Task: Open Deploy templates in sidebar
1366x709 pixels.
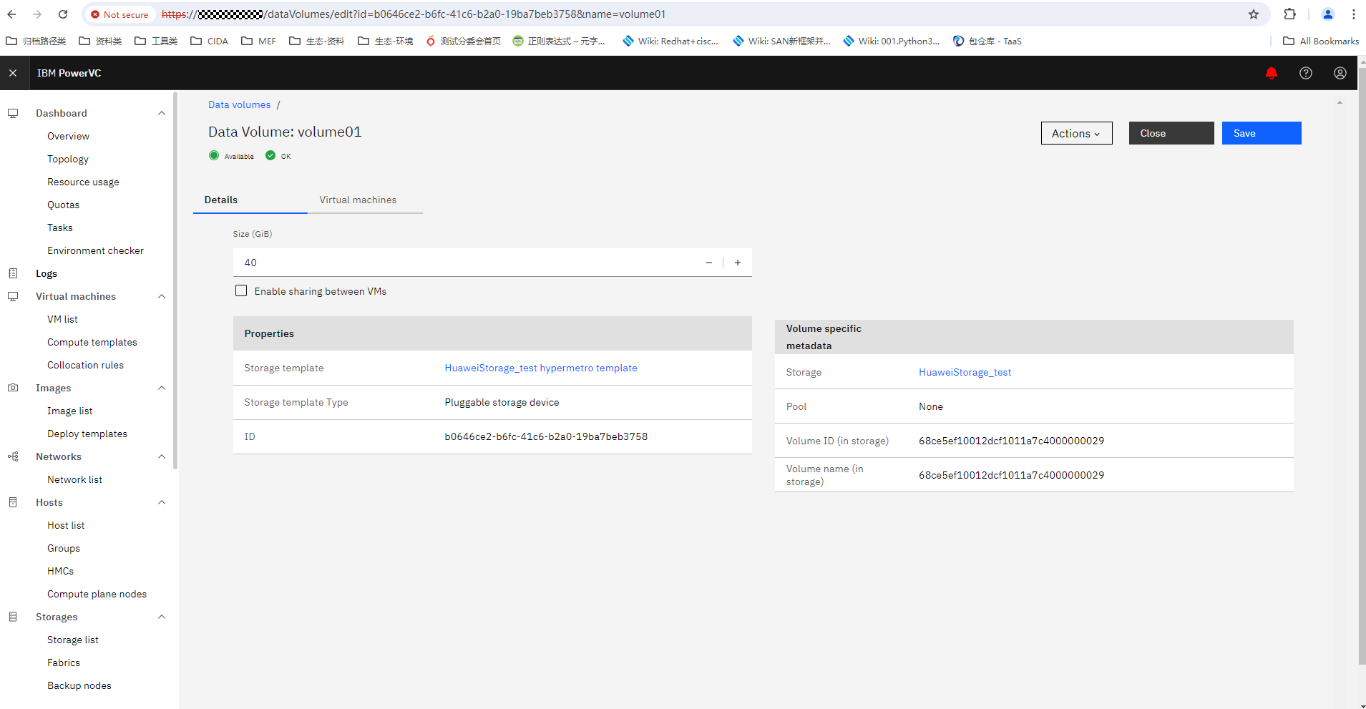Action: pyautogui.click(x=87, y=434)
